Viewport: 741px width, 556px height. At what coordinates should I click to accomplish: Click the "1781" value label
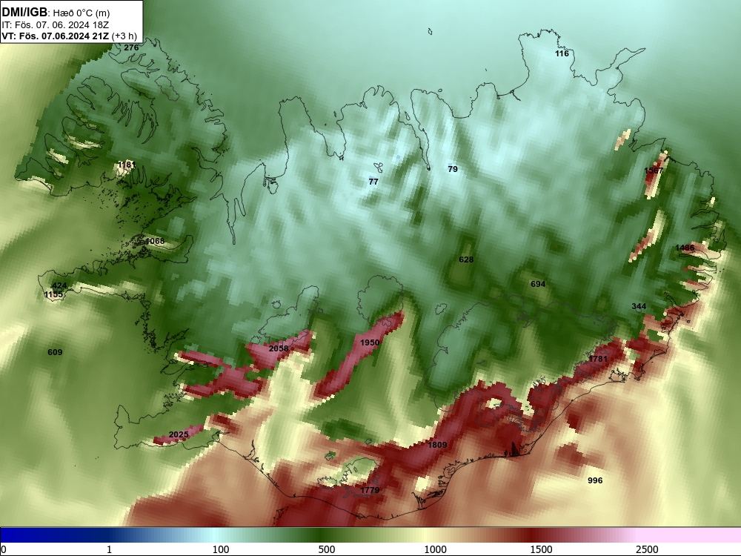tap(598, 359)
